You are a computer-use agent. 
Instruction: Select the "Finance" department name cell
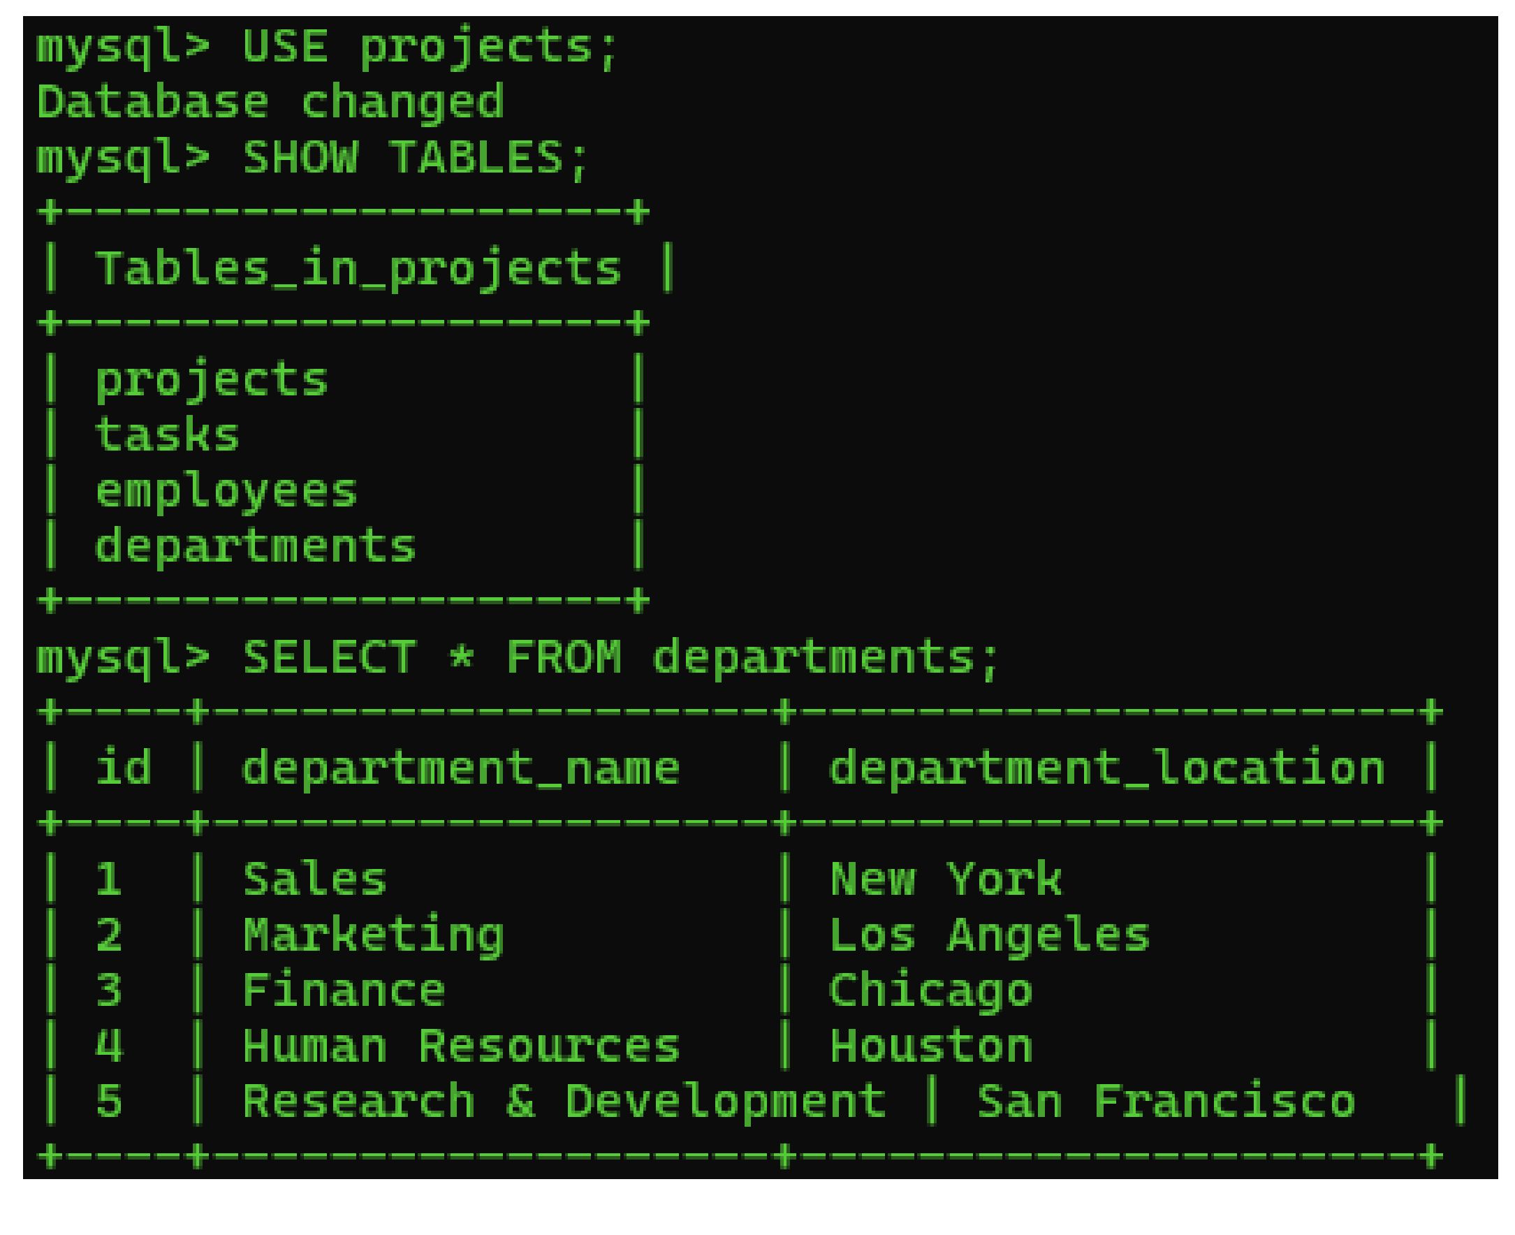click(x=344, y=991)
